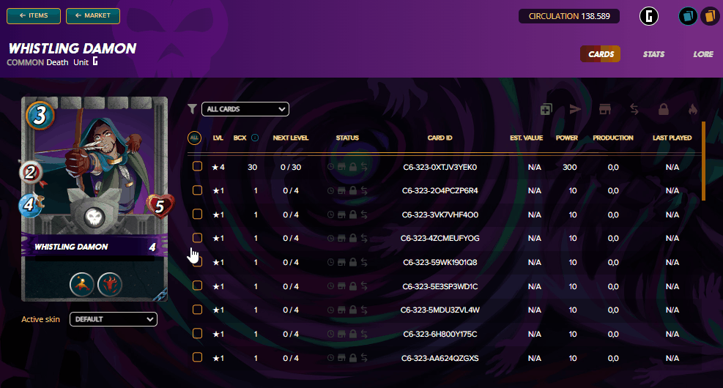Screen dimensions: 723x388
Task: Click the orange cards icon top right
Action: 710,17
